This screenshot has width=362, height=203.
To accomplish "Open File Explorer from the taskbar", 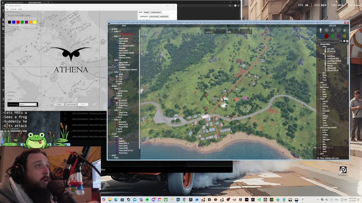I will (110, 200).
